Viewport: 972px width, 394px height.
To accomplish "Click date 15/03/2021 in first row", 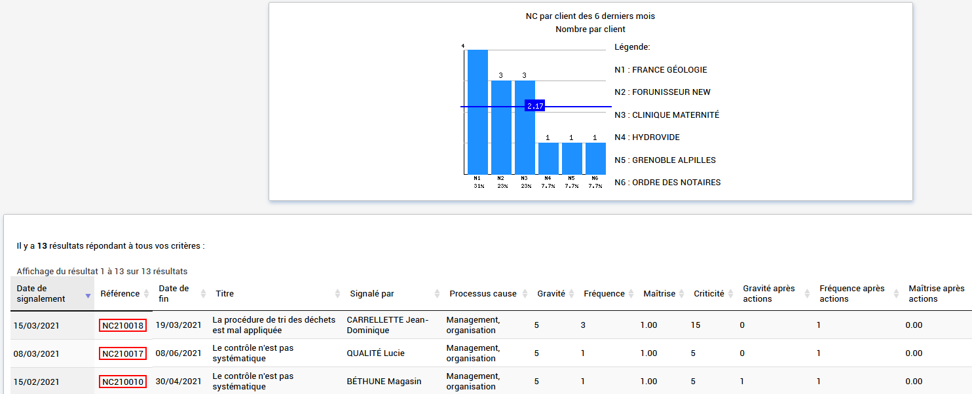I will click(x=37, y=325).
